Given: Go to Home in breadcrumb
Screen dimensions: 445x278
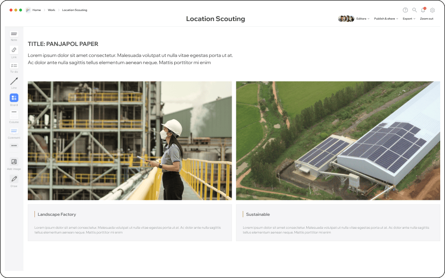Looking at the screenshot, I should (x=37, y=10).
